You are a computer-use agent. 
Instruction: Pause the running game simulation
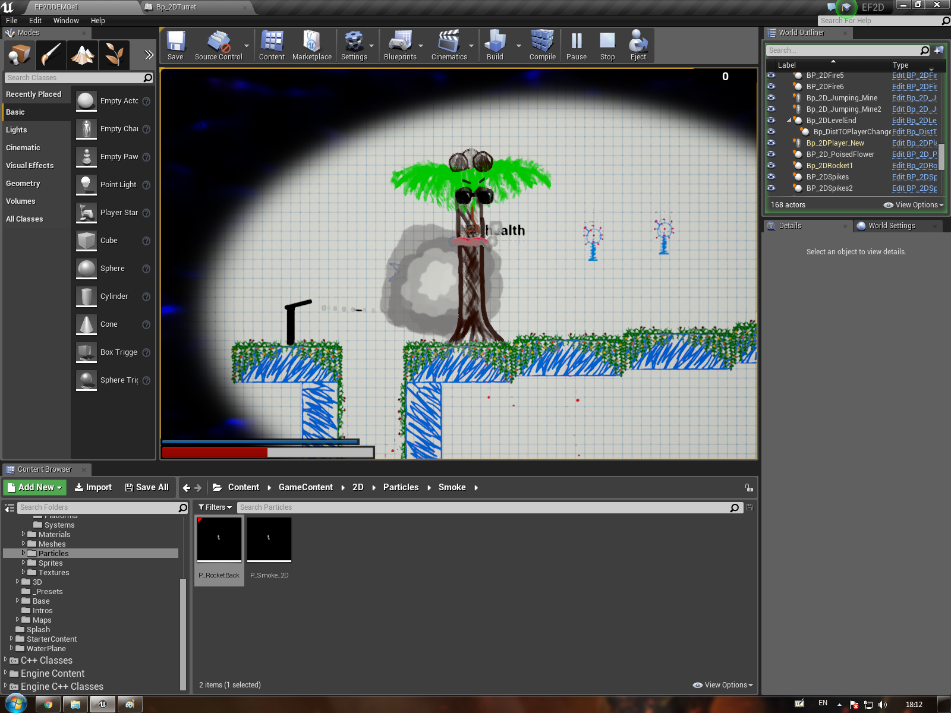577,46
